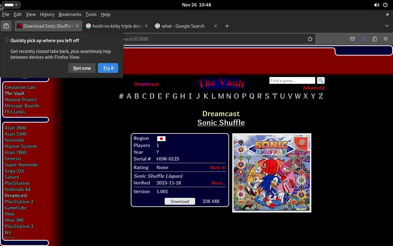
Task: Open the Edit menu
Action: coord(18,14)
